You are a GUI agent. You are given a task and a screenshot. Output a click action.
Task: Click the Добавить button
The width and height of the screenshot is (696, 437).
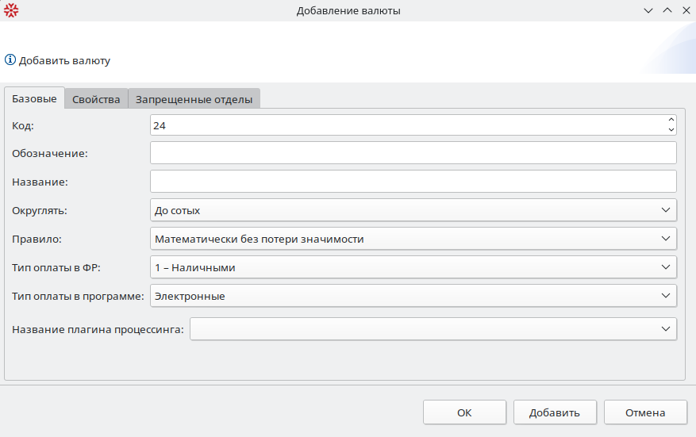coord(555,412)
